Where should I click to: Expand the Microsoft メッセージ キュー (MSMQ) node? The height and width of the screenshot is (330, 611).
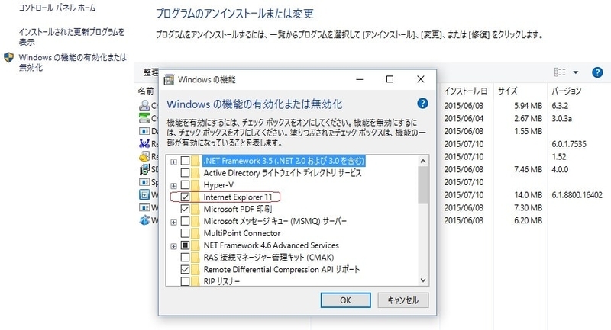click(174, 223)
